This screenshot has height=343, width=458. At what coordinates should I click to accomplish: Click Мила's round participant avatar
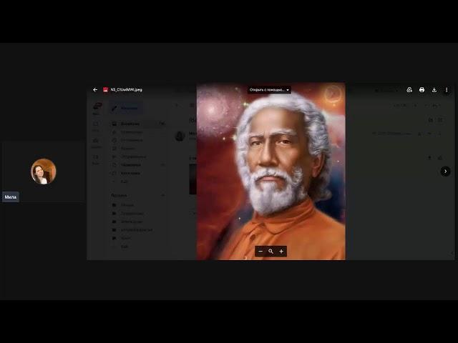[44, 171]
